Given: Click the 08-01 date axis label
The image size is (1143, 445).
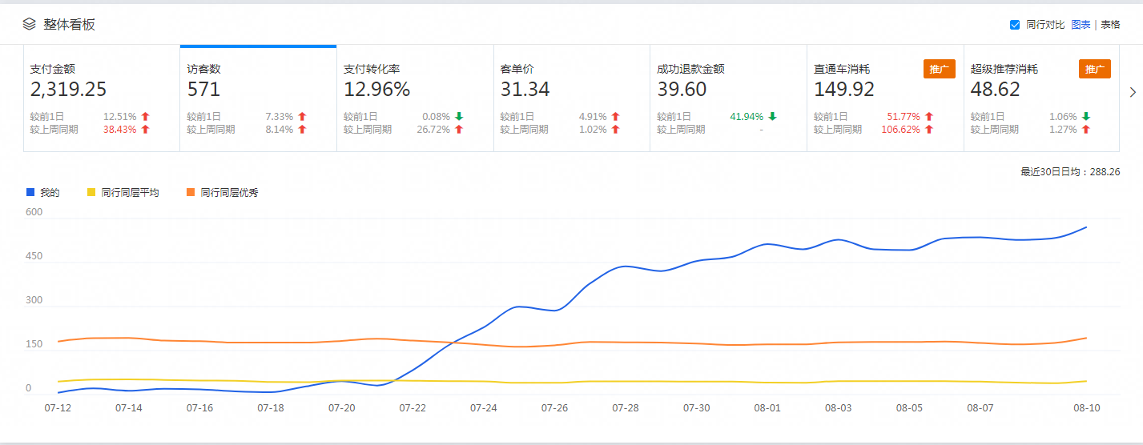Looking at the screenshot, I should point(767,408).
